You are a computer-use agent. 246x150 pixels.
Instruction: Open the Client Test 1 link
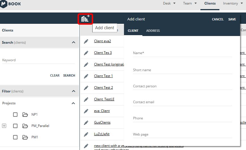pos(103,76)
